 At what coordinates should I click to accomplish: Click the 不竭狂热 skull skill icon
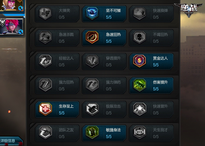[x=139, y=37]
